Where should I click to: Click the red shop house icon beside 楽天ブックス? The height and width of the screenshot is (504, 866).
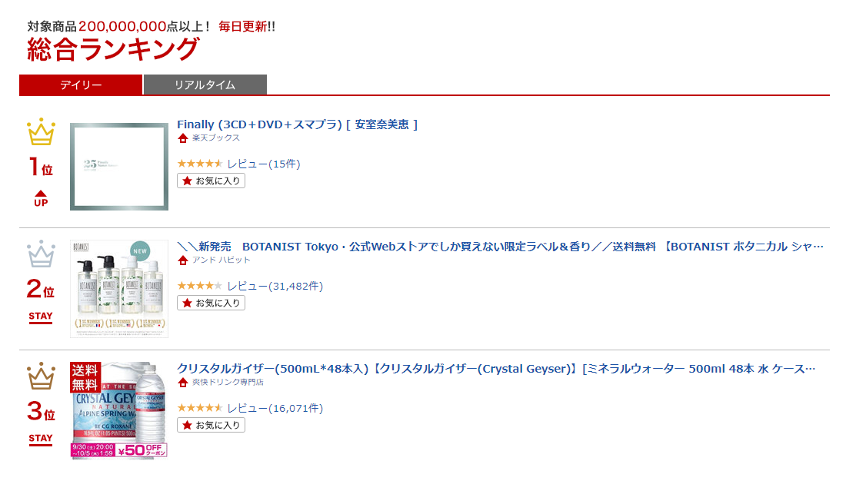[183, 138]
